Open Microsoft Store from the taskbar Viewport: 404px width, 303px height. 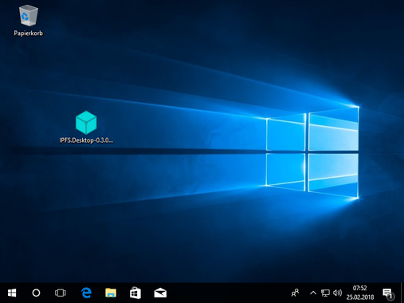click(x=135, y=293)
